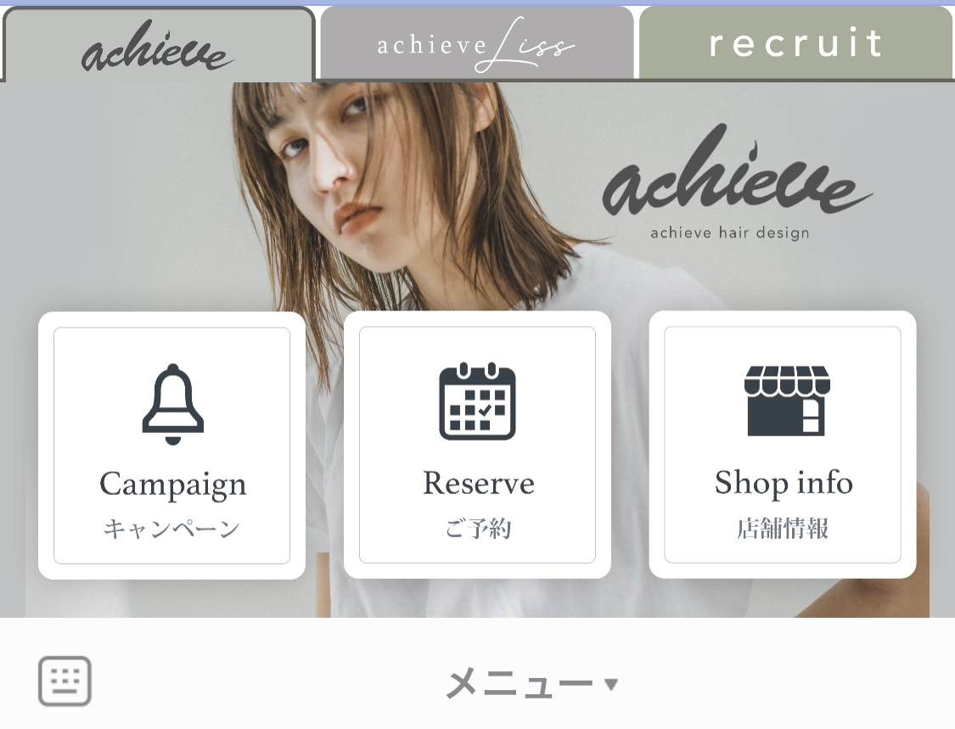This screenshot has width=955, height=729.
Task: Click the achieve logo on banner
Action: pos(736,171)
